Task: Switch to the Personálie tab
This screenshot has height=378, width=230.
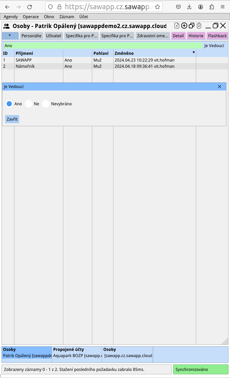Action: (31, 36)
